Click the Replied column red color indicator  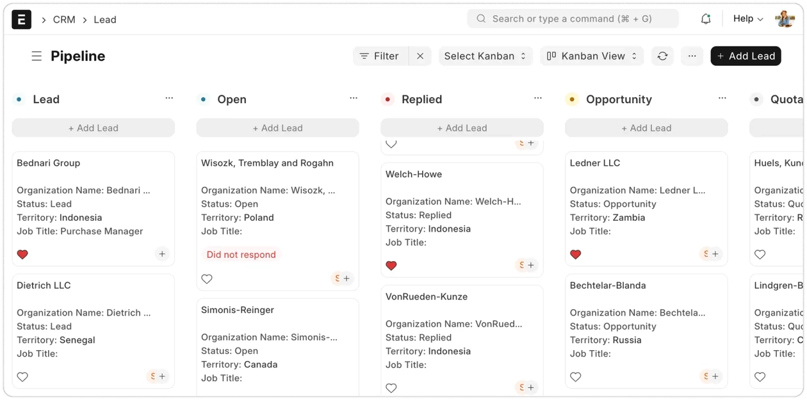[387, 99]
